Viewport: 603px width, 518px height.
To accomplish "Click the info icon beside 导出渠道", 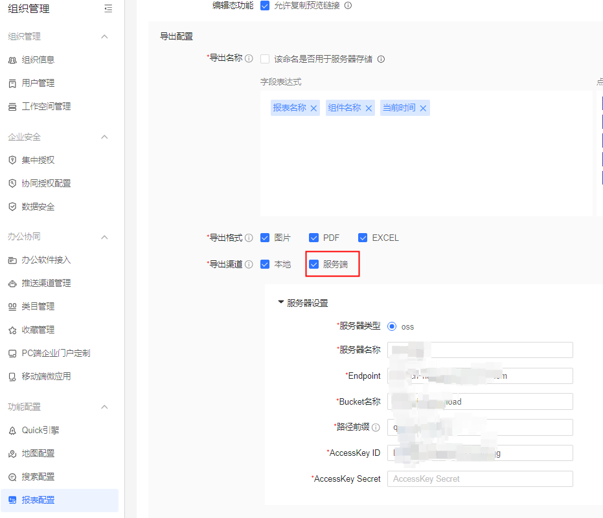I will [249, 264].
